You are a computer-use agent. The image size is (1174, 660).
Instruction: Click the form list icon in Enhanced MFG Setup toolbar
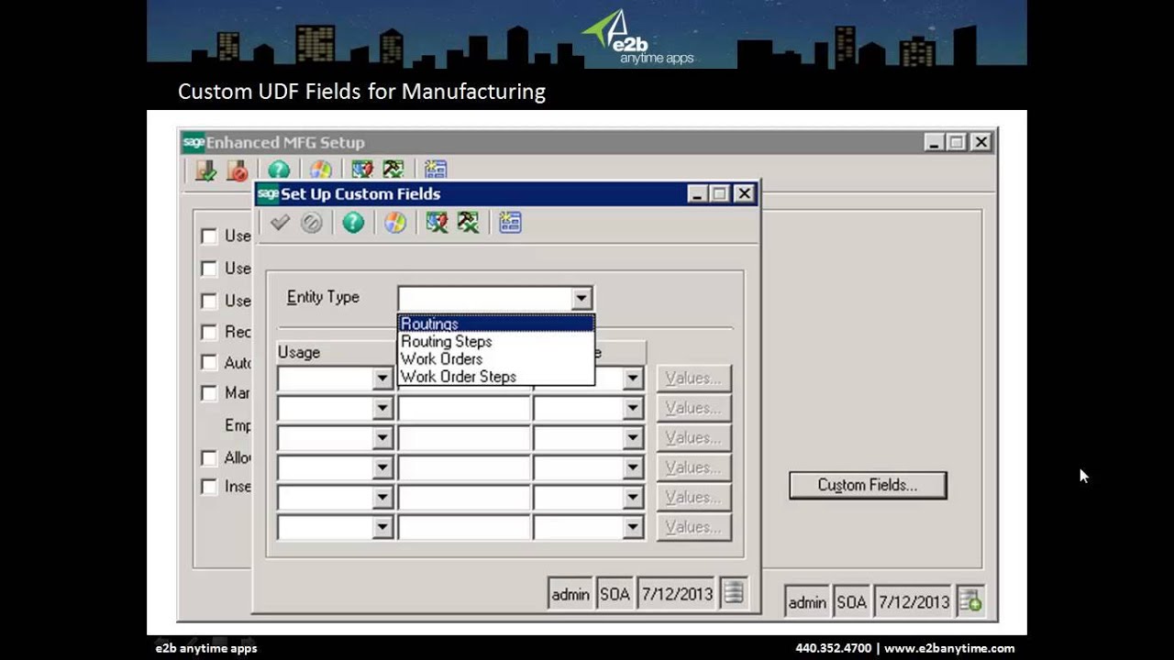click(x=436, y=170)
